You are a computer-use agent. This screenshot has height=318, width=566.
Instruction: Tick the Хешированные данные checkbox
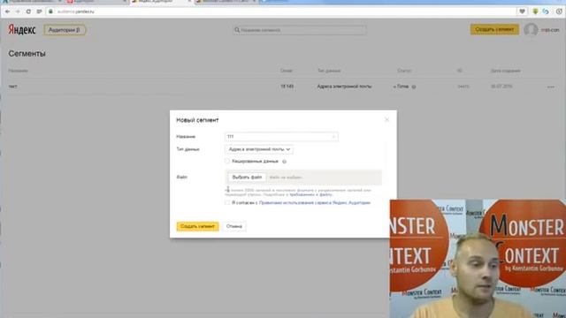(x=227, y=161)
